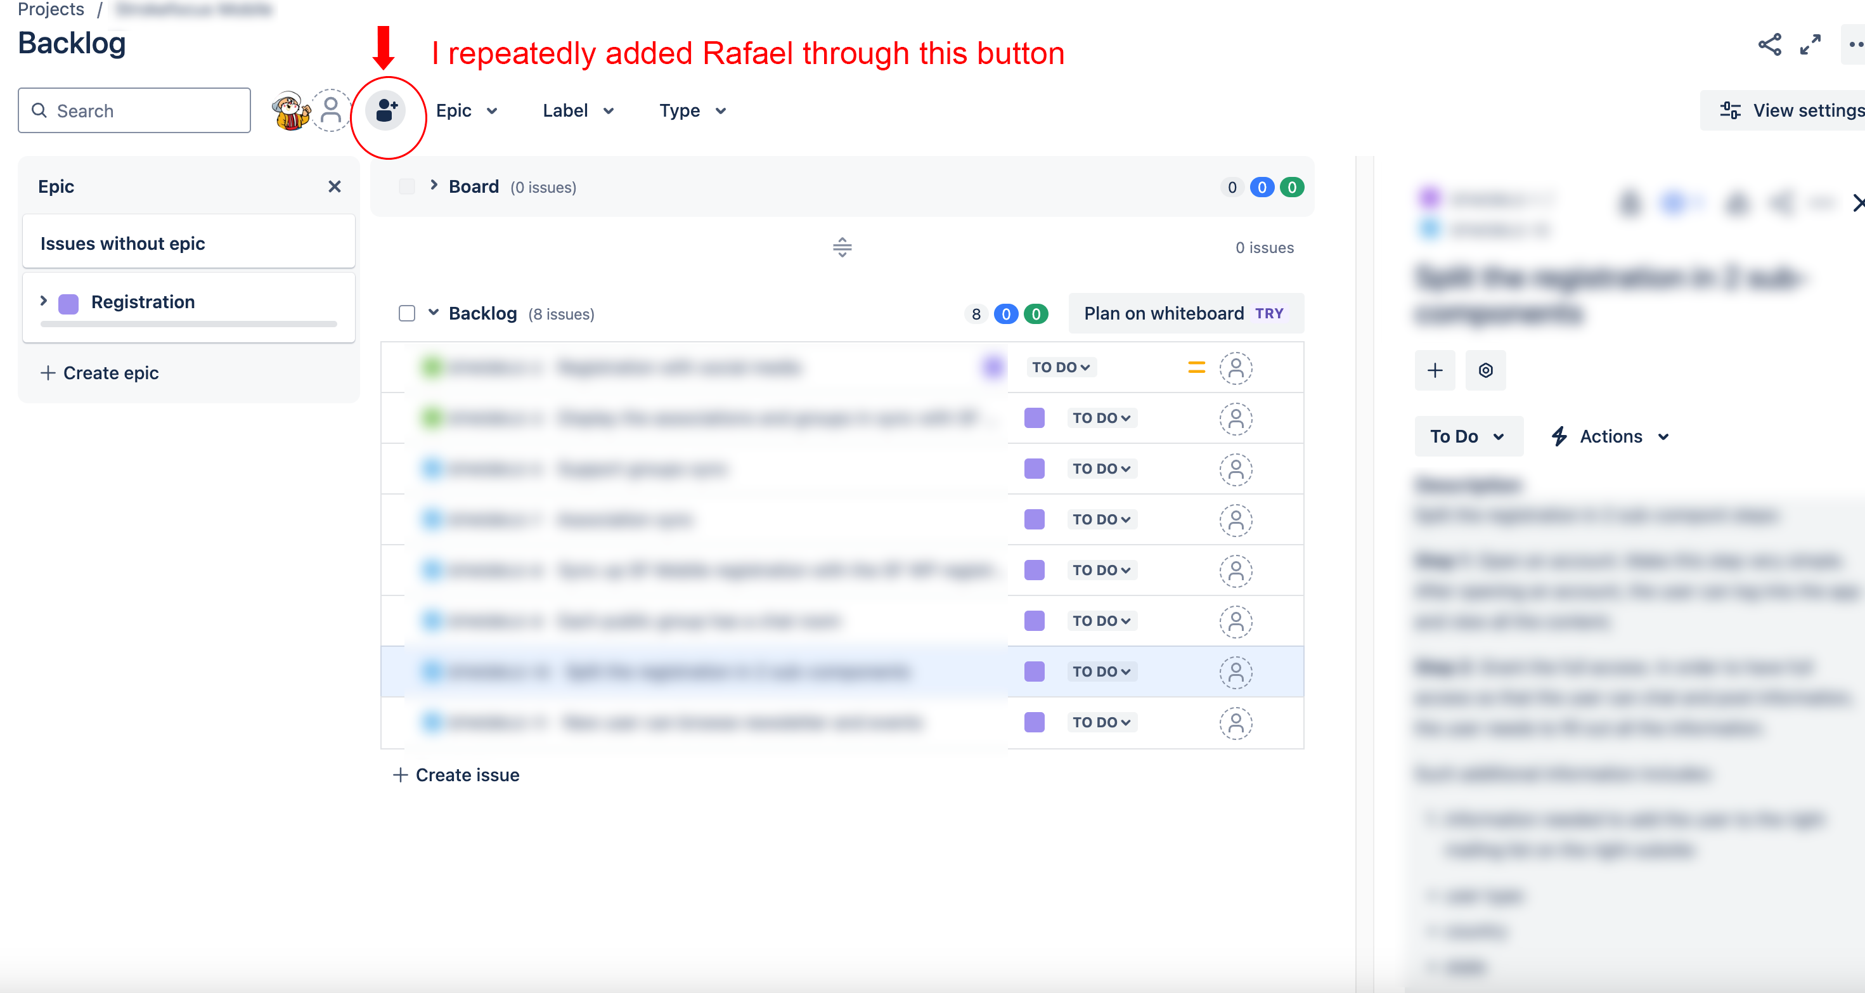
Task: Open assignee avatar in the first backlog row
Action: coord(1236,368)
